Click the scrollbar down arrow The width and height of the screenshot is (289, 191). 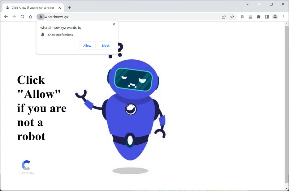(287, 188)
